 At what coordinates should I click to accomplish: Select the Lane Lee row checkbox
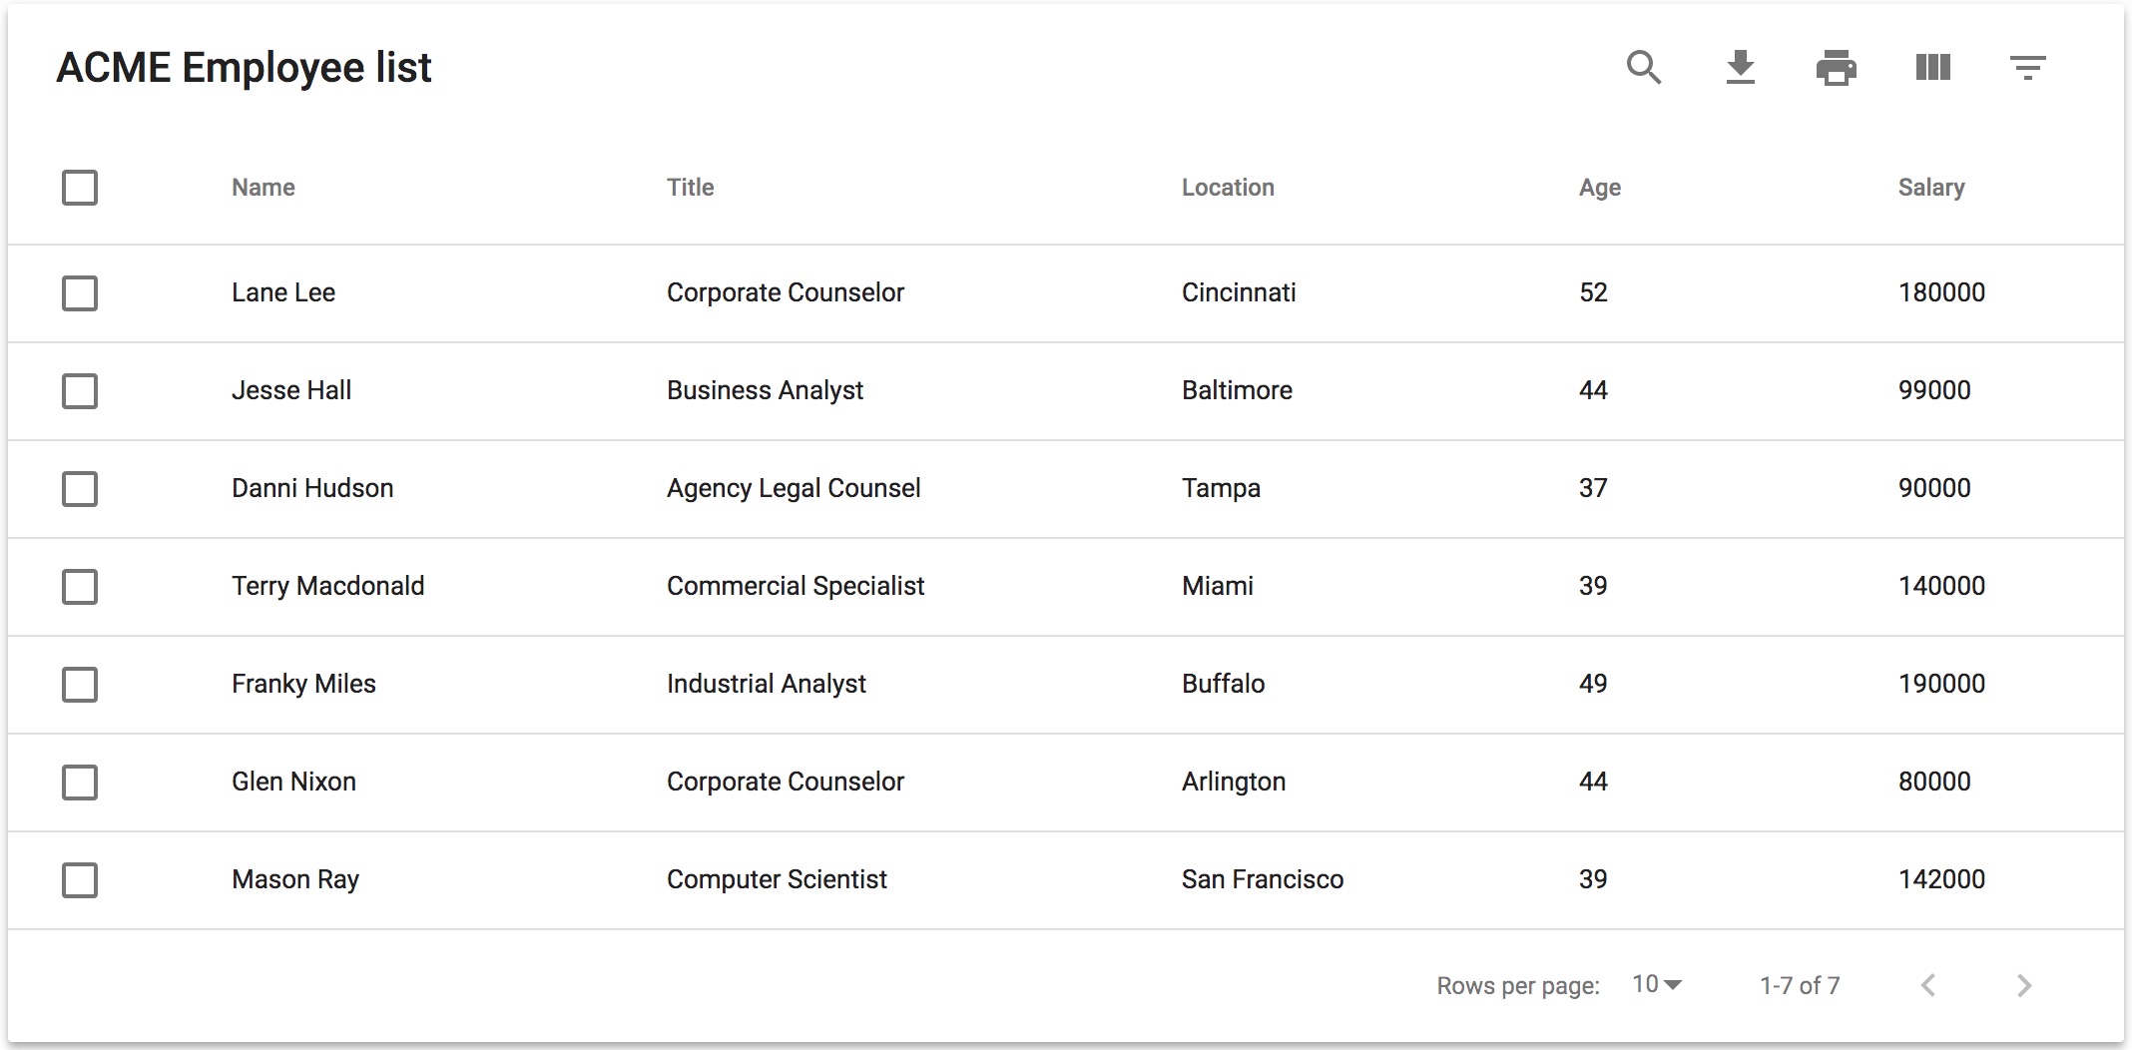pyautogui.click(x=80, y=293)
